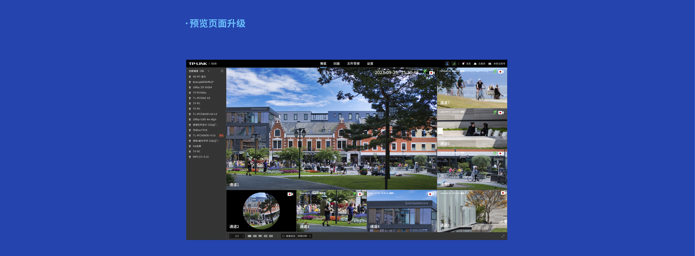
Task: Toggle 画面轮巡 screen rotation
Action: [x=288, y=236]
